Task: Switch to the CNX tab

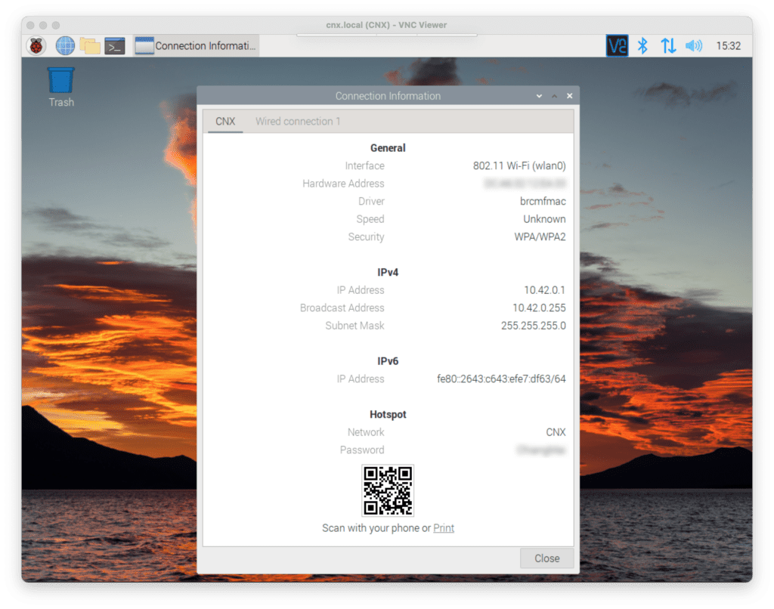Action: [225, 122]
